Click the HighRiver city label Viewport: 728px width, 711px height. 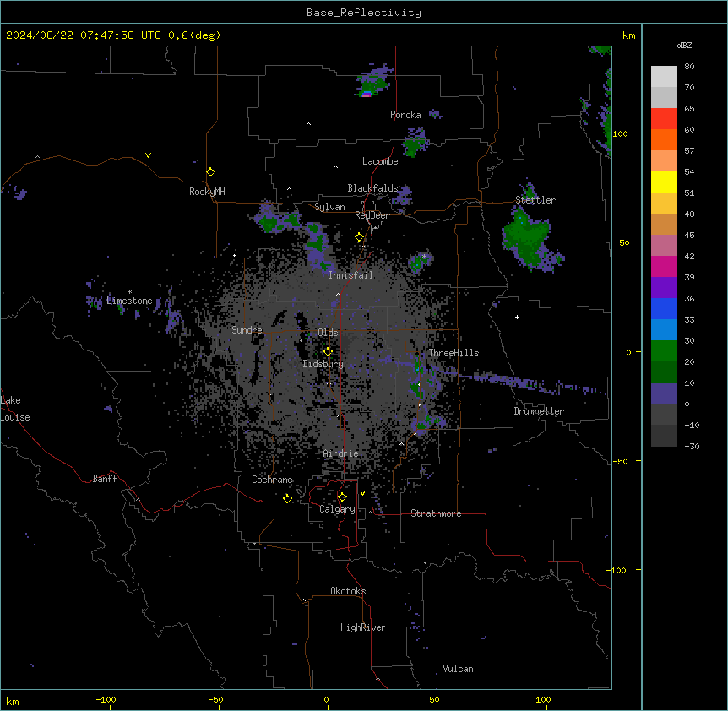[363, 627]
